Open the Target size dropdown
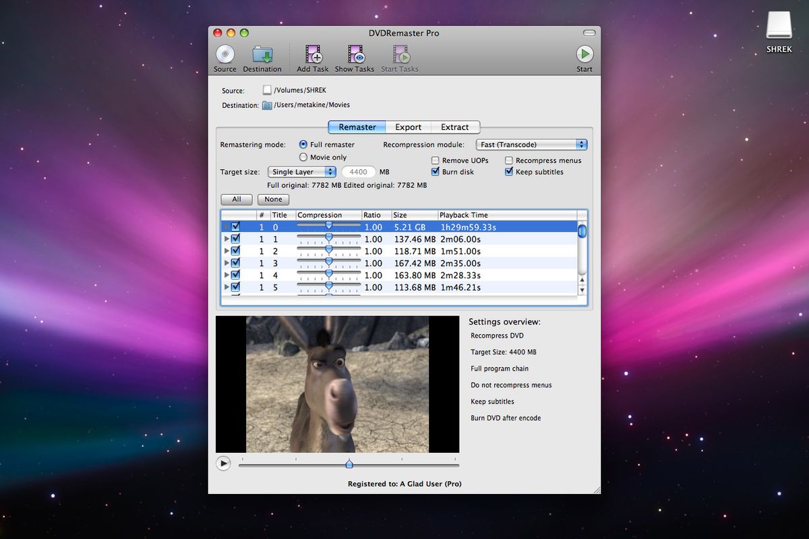Viewport: 809px width, 539px height. coord(301,172)
